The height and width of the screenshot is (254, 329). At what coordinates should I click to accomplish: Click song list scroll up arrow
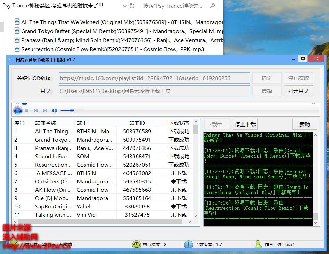point(196,122)
